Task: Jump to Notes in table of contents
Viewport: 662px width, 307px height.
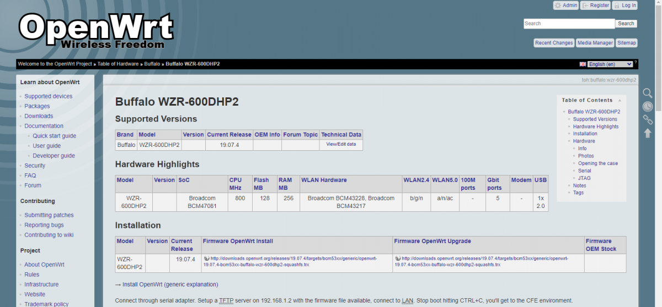Action: point(580,185)
